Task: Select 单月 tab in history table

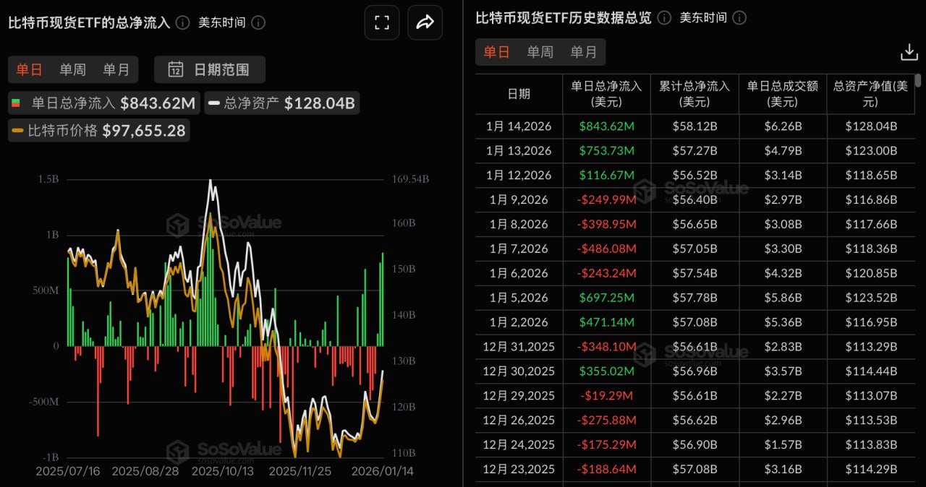Action: (584, 52)
